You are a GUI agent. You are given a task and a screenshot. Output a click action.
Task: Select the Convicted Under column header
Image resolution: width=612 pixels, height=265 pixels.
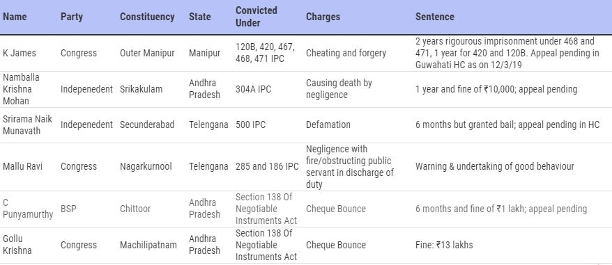pyautogui.click(x=257, y=17)
